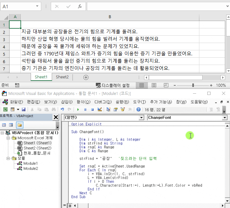Click the Select All corner of the grid
This screenshot has height=208, width=230.
point(6,18)
